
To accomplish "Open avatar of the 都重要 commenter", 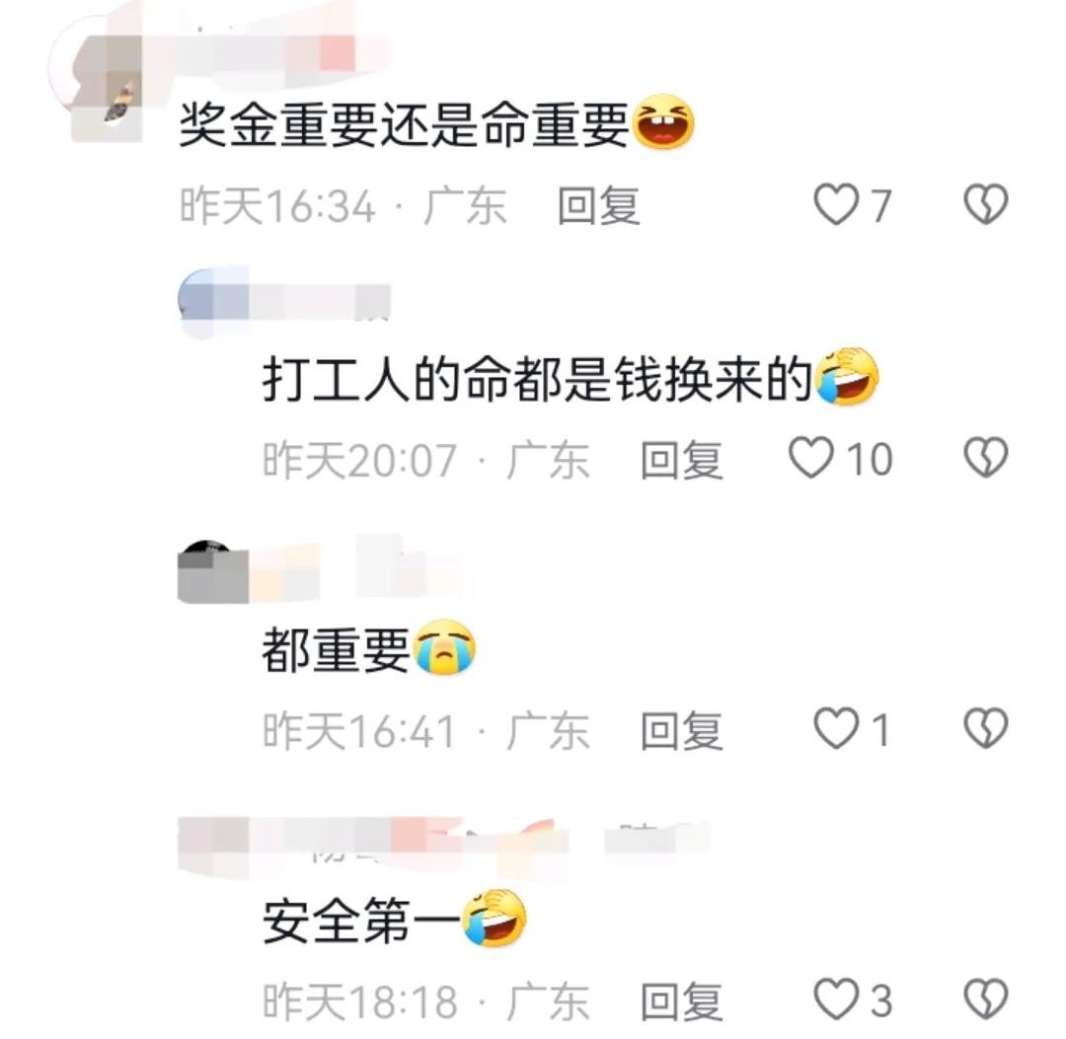I will (x=212, y=572).
